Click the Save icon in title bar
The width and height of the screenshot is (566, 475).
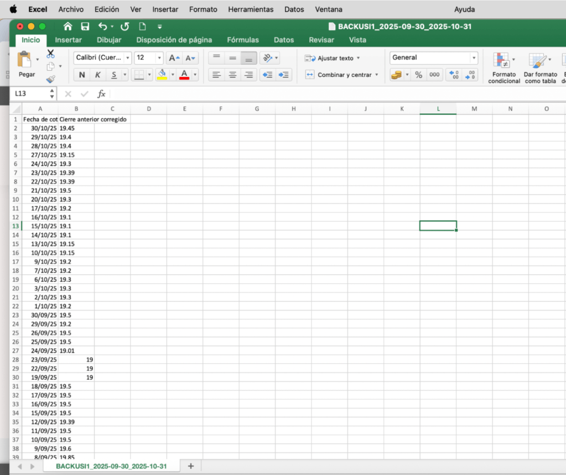[85, 26]
